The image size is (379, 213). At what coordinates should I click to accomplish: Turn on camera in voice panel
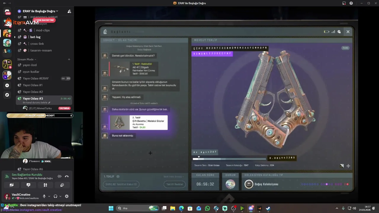(x=12, y=185)
